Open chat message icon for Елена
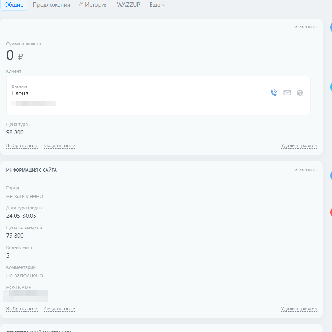The image size is (332, 332). [300, 93]
